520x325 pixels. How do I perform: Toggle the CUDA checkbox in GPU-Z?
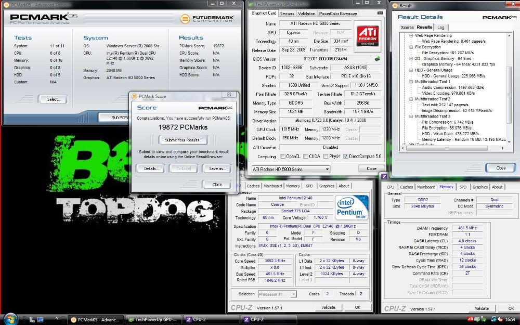pos(305,156)
